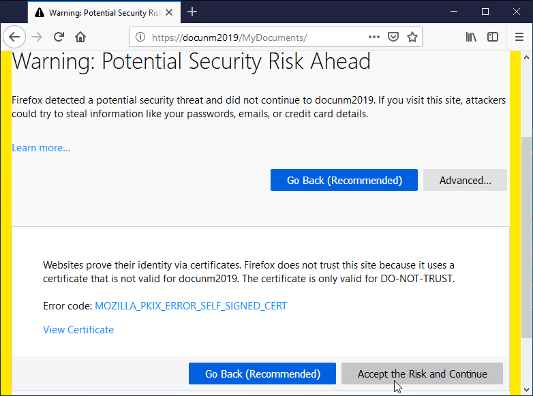This screenshot has height=396, width=533.
Task: Click the Forward navigation arrow
Action: coord(37,37)
